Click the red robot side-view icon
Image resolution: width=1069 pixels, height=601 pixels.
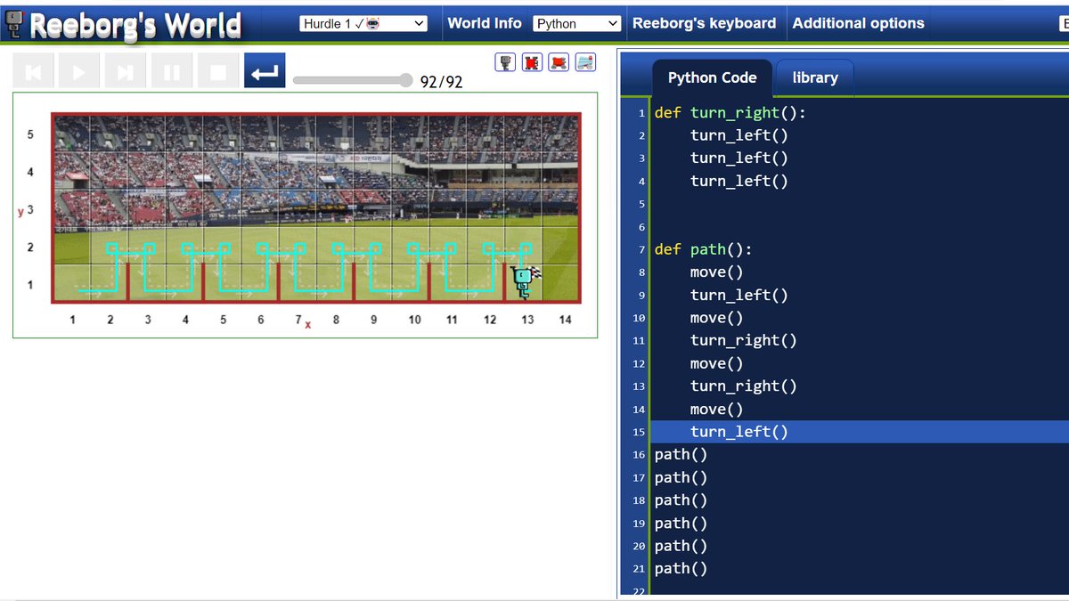pos(532,62)
